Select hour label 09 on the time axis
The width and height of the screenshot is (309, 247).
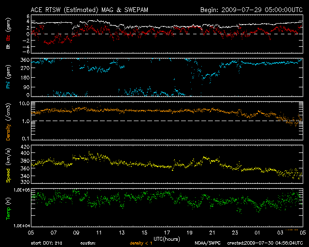pyautogui.click(x=76, y=233)
